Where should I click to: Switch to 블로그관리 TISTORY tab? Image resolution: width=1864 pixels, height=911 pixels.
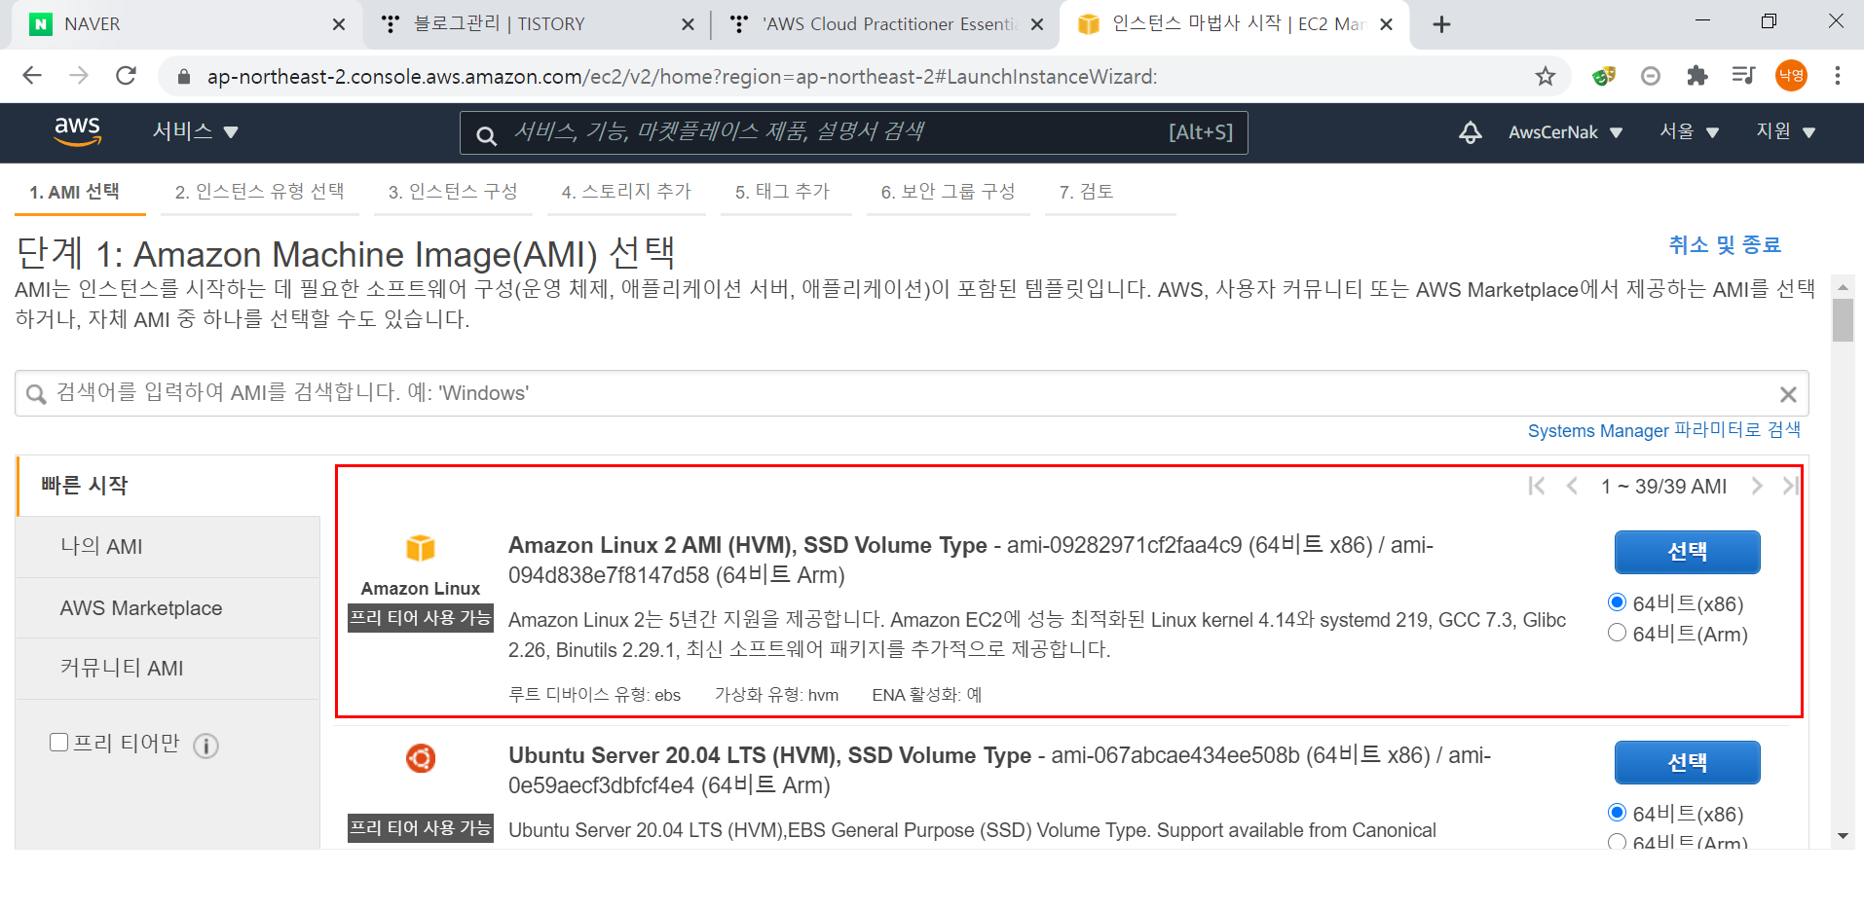click(x=536, y=24)
